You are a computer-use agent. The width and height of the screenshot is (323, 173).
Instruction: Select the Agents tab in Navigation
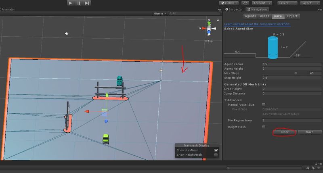point(250,16)
